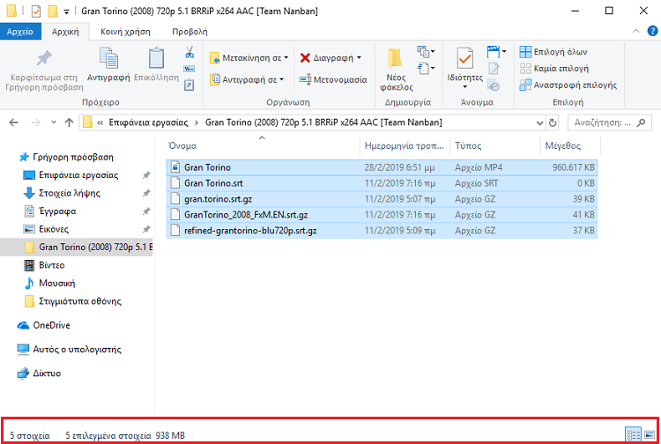Click the Help question mark icon
Image resolution: width=661 pixels, height=444 pixels.
pyautogui.click(x=652, y=31)
